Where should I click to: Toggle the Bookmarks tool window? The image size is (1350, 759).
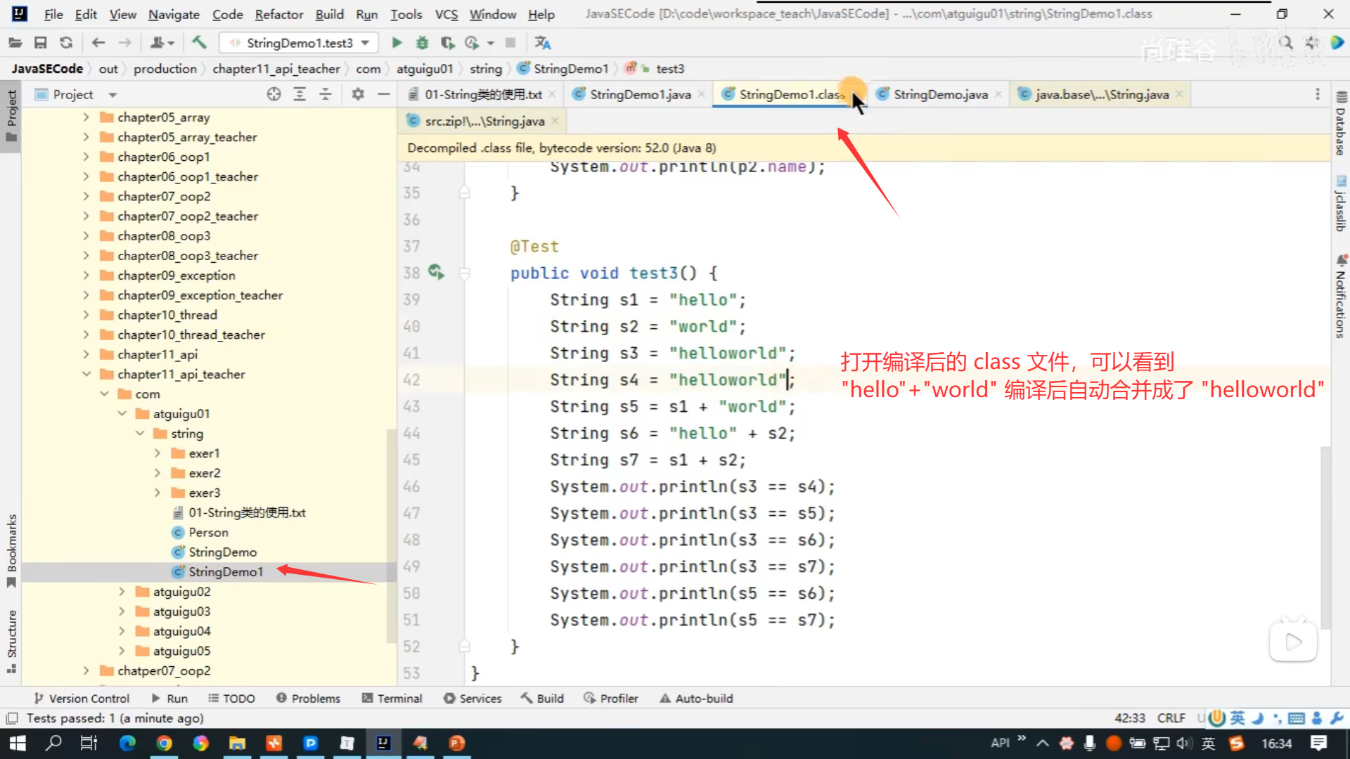11,550
